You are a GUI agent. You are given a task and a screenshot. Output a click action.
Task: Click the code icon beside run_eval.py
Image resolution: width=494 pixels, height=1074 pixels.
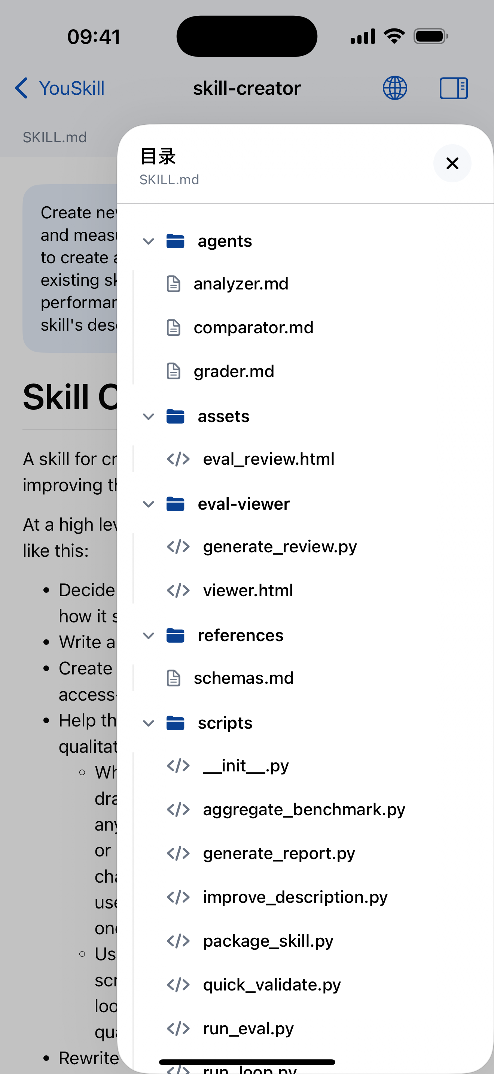pos(178,1028)
